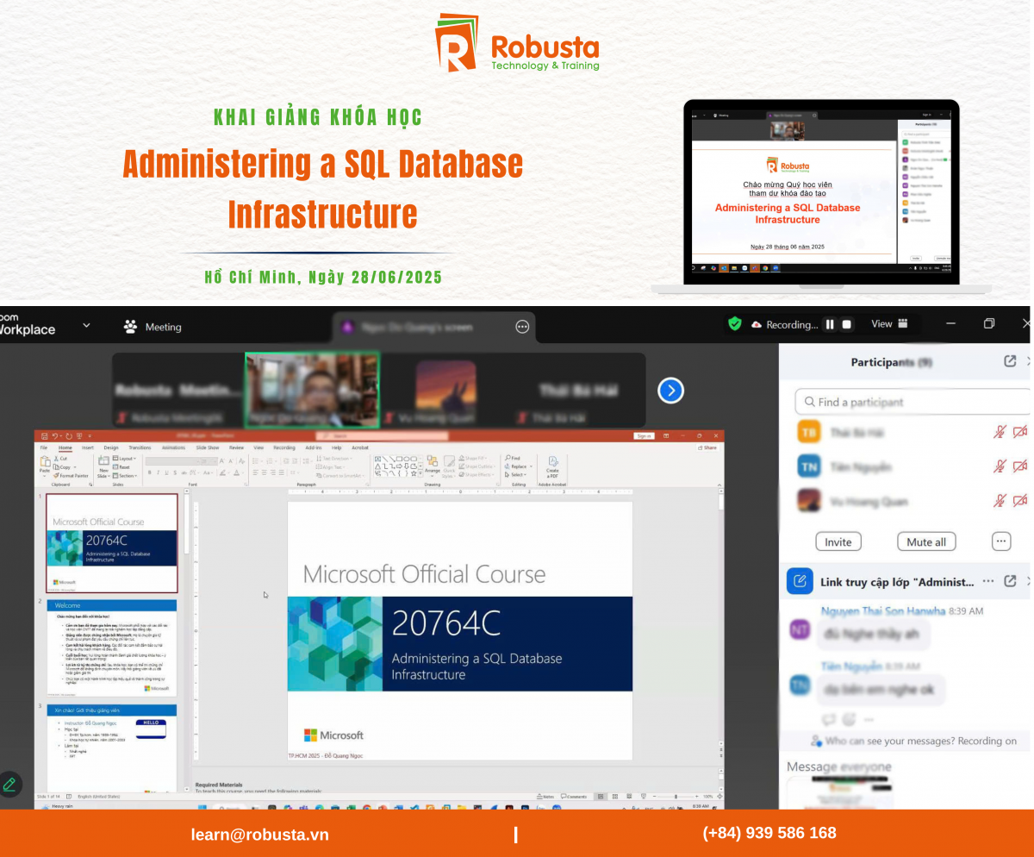Click the Invite button
Screen dimensions: 1034x857
click(838, 542)
